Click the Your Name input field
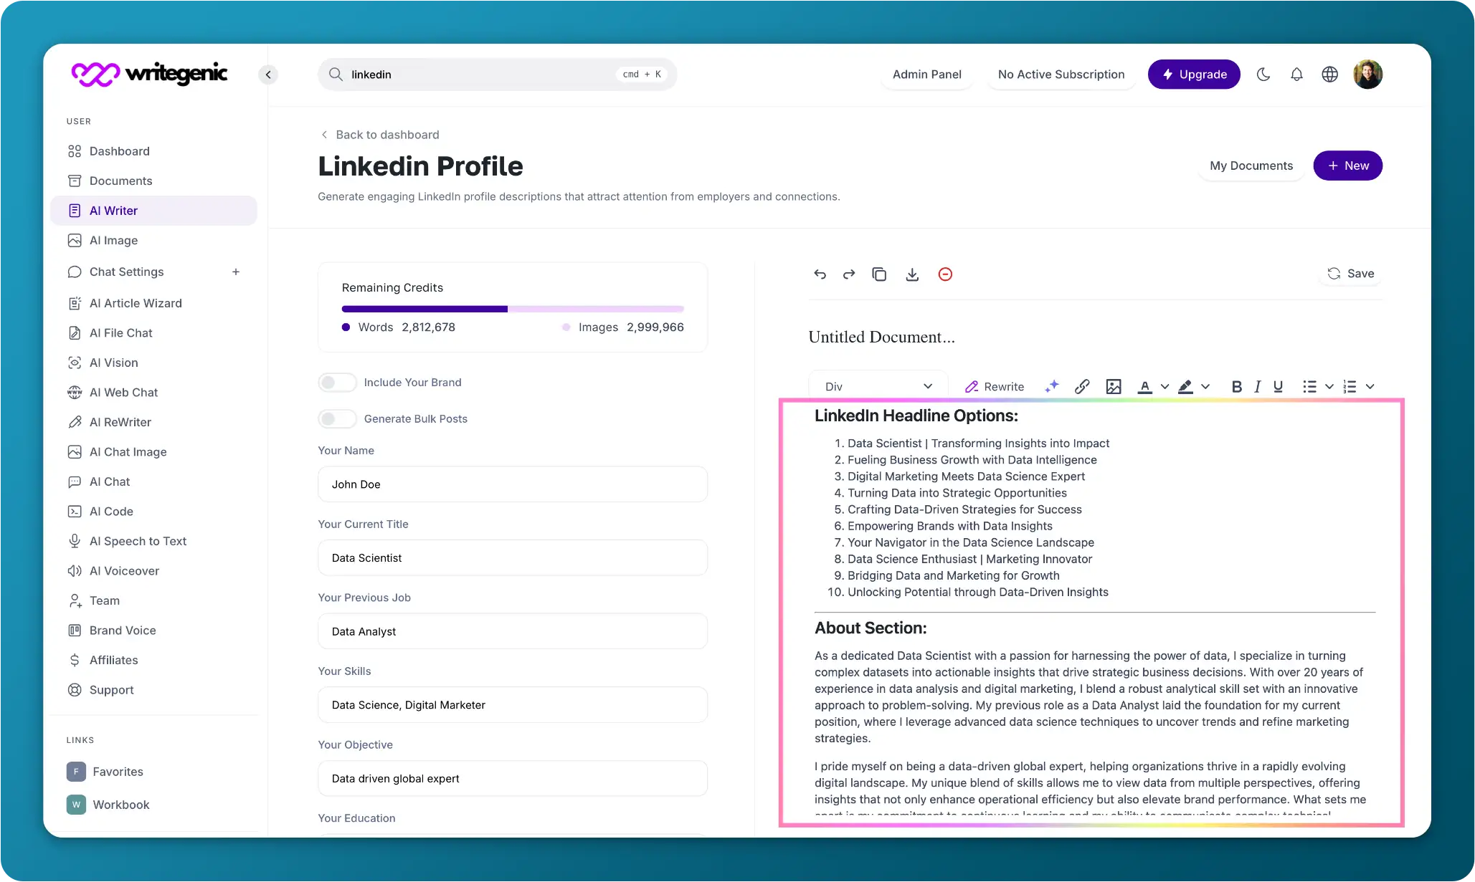This screenshot has width=1475, height=882. (x=513, y=484)
